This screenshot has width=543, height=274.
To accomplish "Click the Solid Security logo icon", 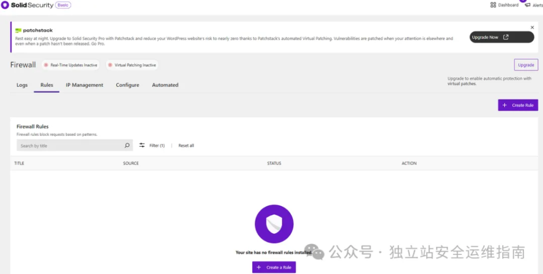I will click(x=5, y=5).
